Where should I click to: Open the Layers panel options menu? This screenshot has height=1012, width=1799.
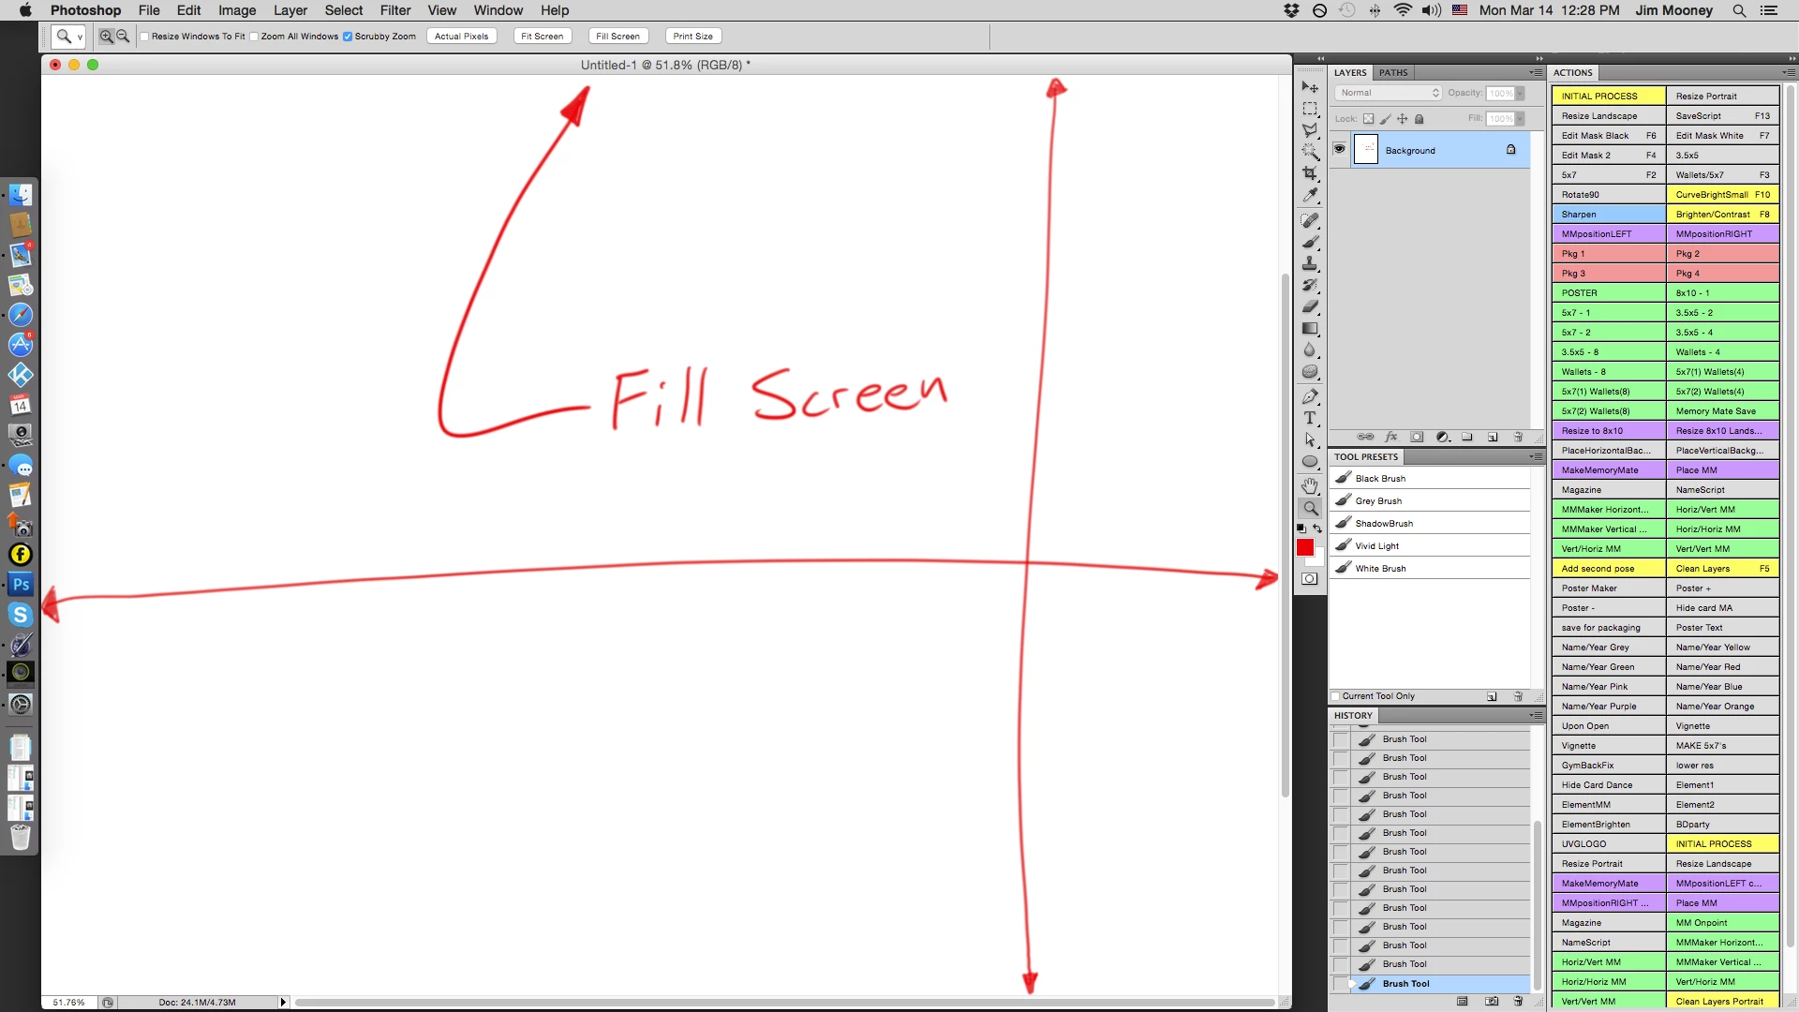1536,72
